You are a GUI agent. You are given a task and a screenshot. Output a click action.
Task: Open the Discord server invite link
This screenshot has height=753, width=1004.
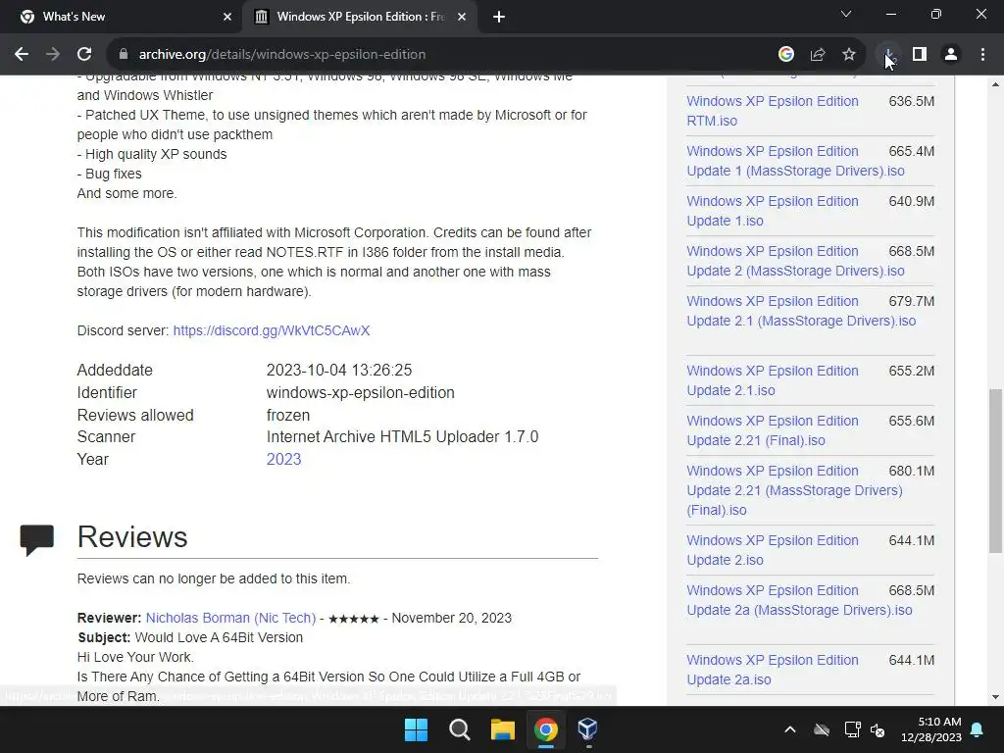click(272, 330)
